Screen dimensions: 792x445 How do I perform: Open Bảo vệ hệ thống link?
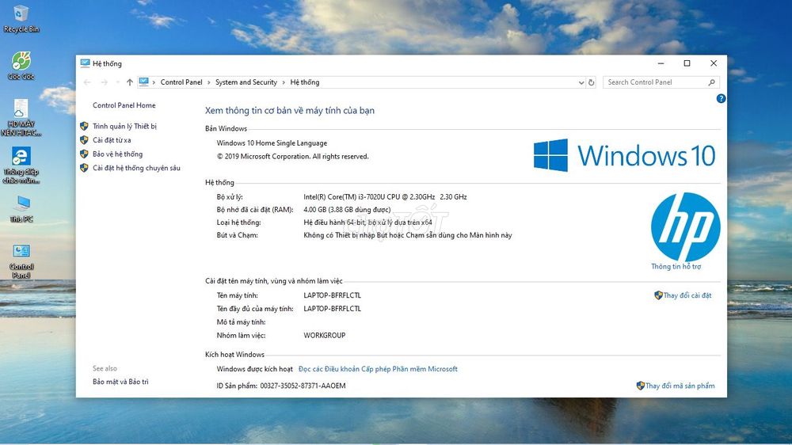pyautogui.click(x=117, y=154)
